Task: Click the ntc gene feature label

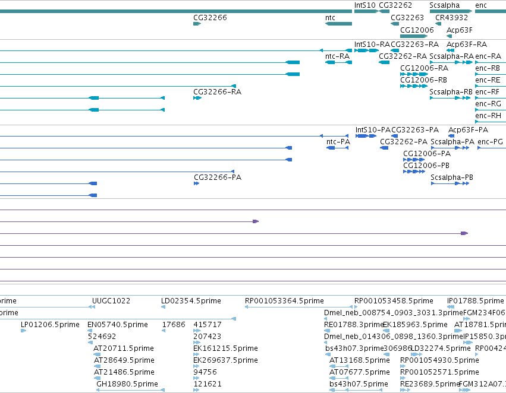Action: (x=330, y=18)
